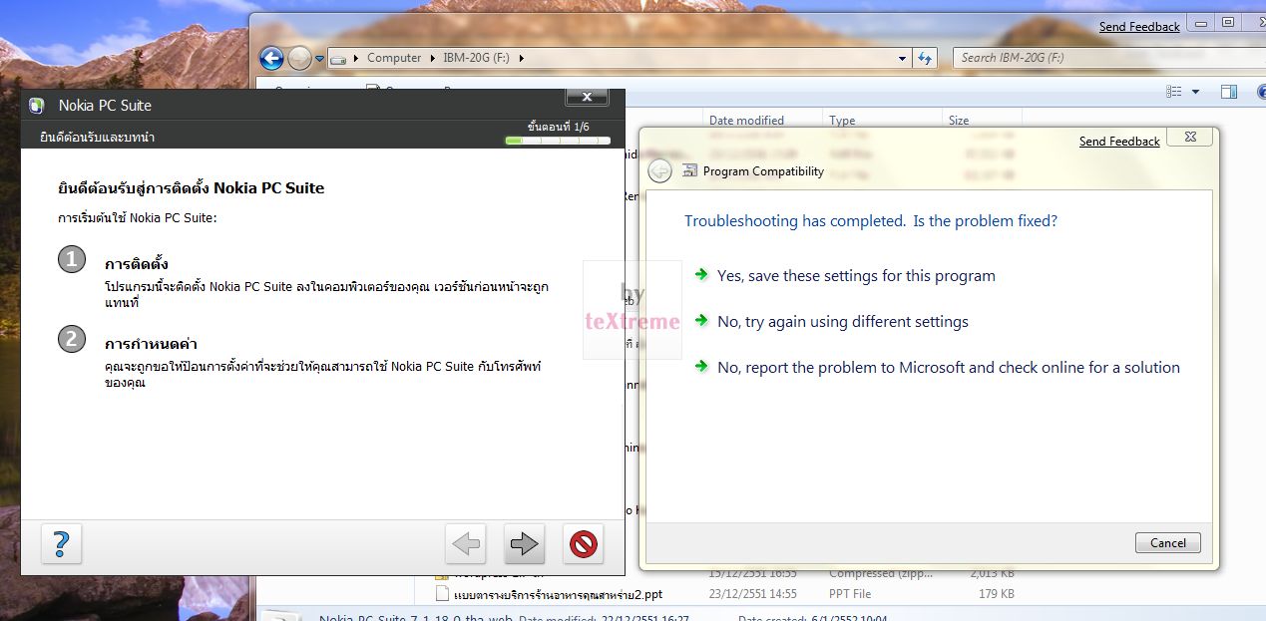Click step 2 circle icon in installer
The image size is (1266, 621).
(x=71, y=340)
